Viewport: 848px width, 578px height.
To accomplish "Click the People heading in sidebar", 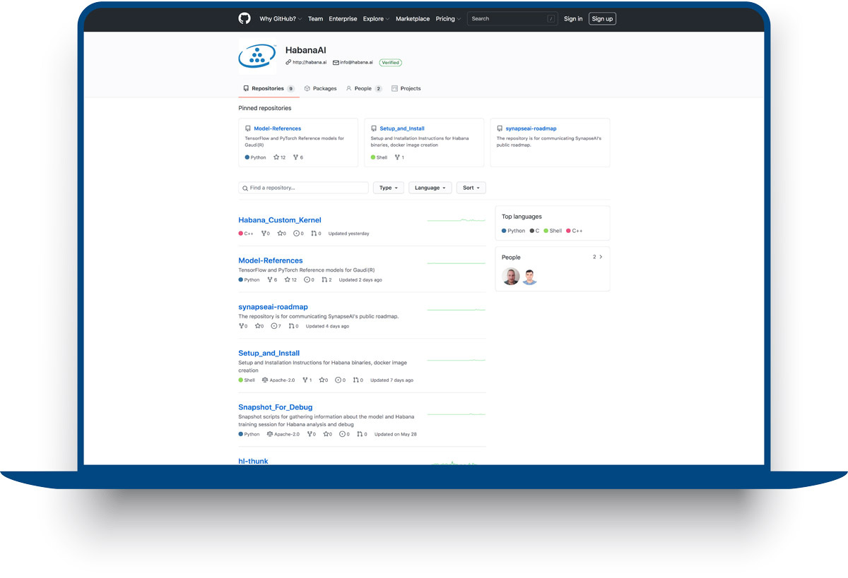I will [x=511, y=258].
